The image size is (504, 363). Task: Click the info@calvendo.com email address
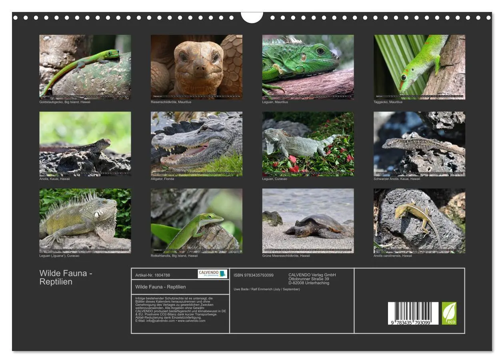click(x=160, y=321)
